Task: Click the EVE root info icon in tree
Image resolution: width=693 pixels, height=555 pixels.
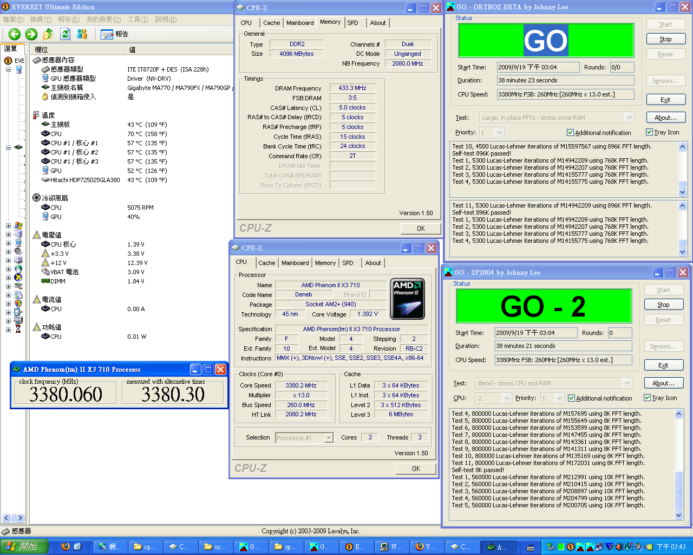Action: pyautogui.click(x=8, y=61)
